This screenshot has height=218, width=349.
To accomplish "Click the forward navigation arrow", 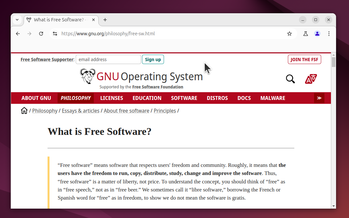I will (29, 34).
